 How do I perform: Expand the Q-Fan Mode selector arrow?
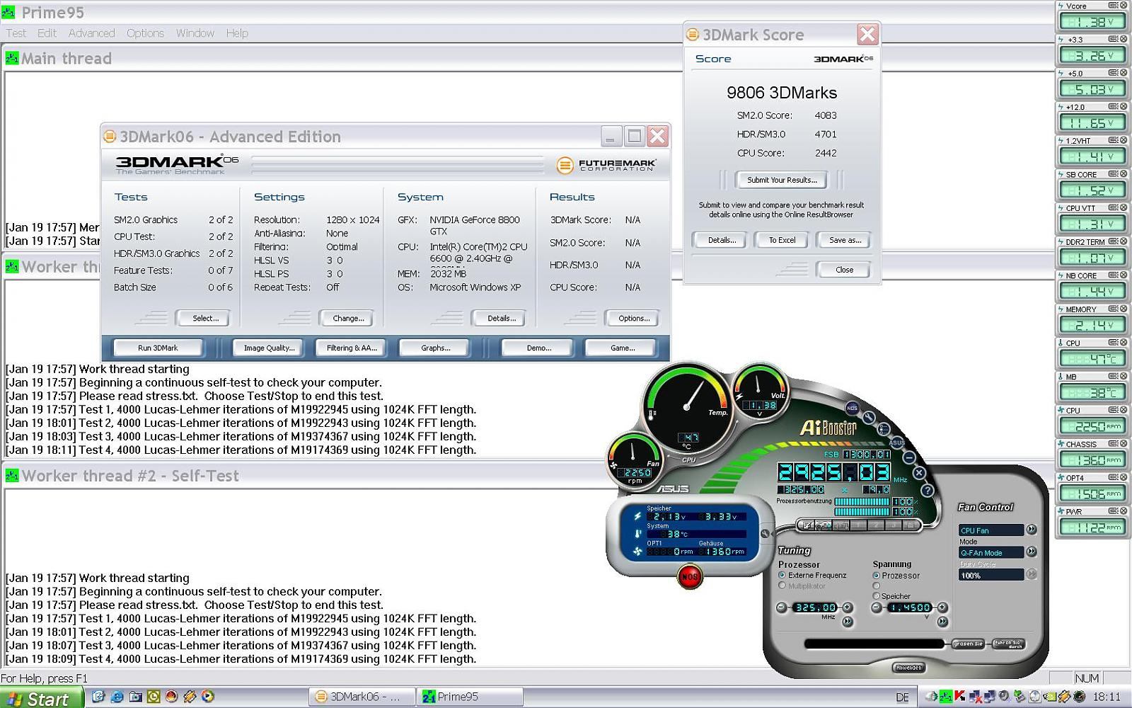1032,552
